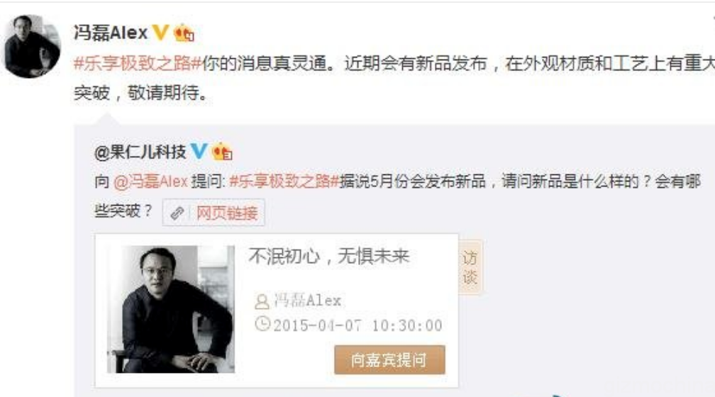Open 冯磊Alex's profile avatar photo
The height and width of the screenshot is (397, 715).
[31, 47]
